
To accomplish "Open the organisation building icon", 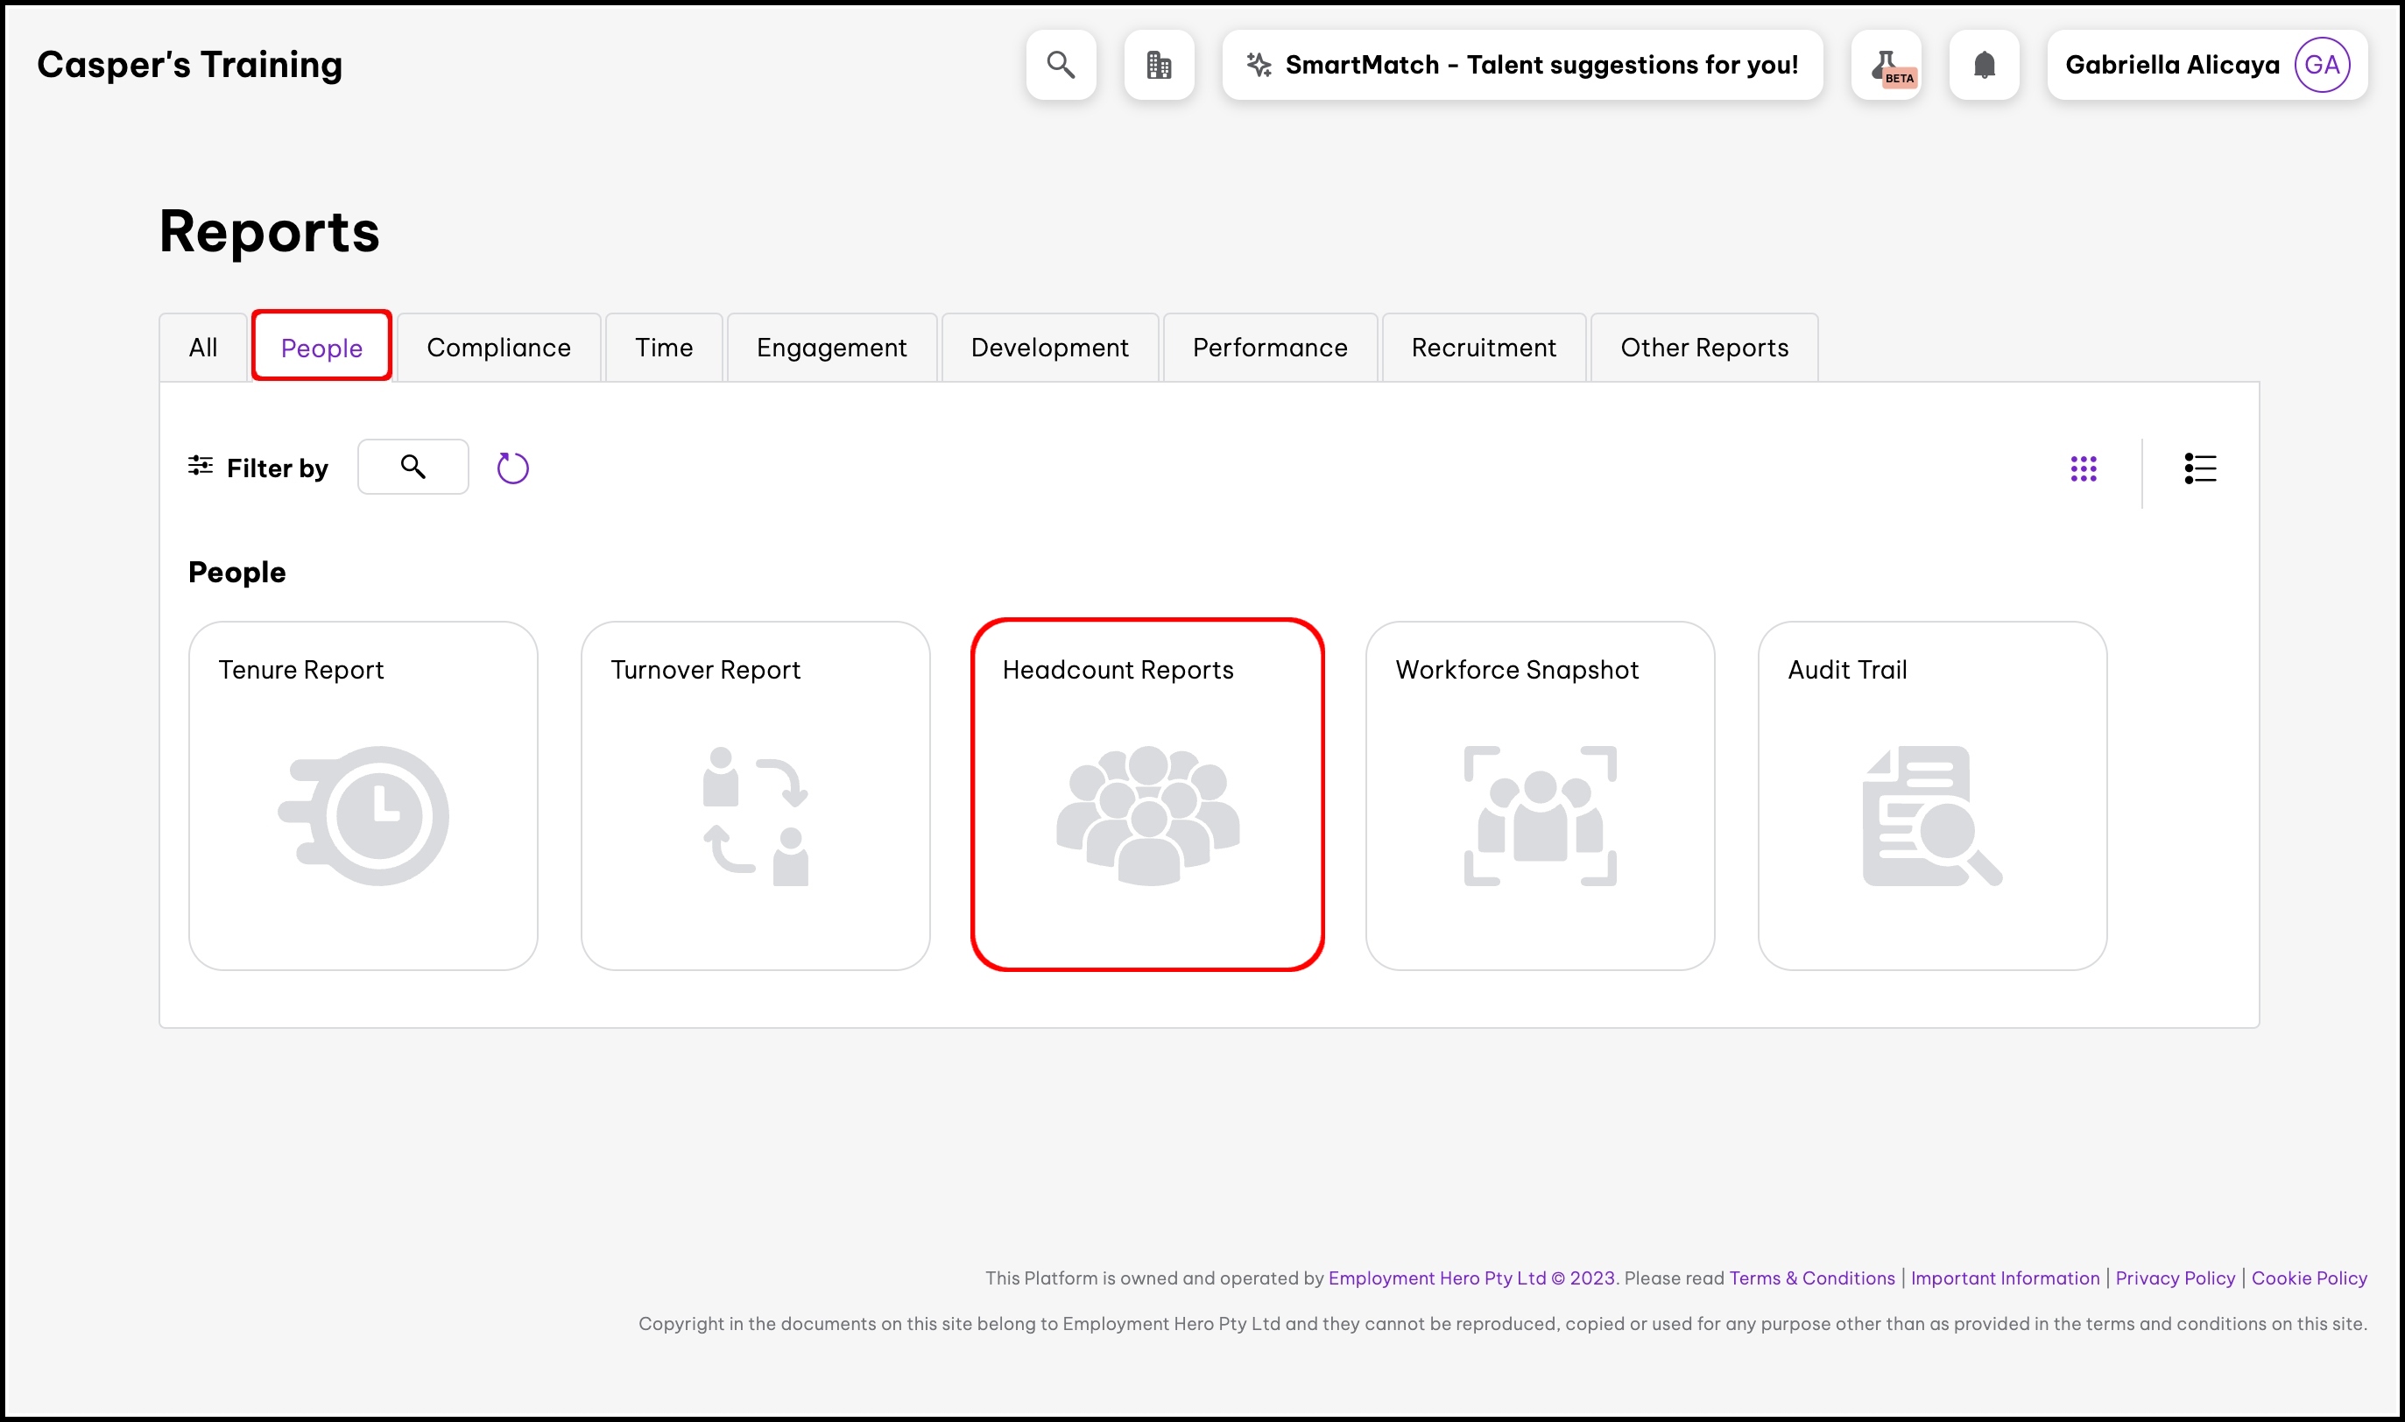I will point(1159,65).
